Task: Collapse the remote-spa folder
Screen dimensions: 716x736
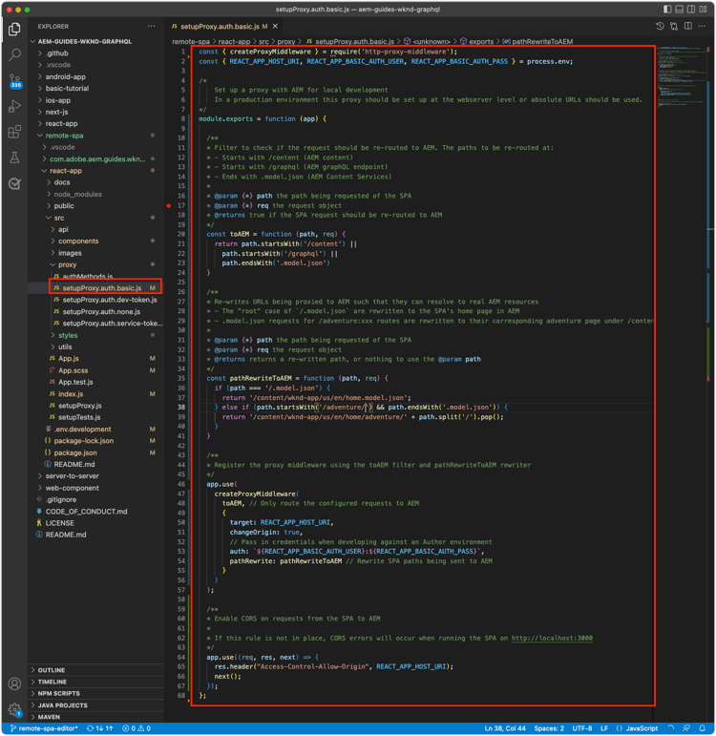Action: (64, 136)
